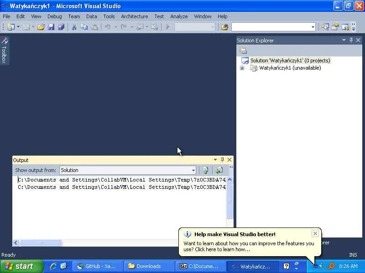Open the collapsed Toolbox side tab
The width and height of the screenshot is (365, 273).
[5, 51]
